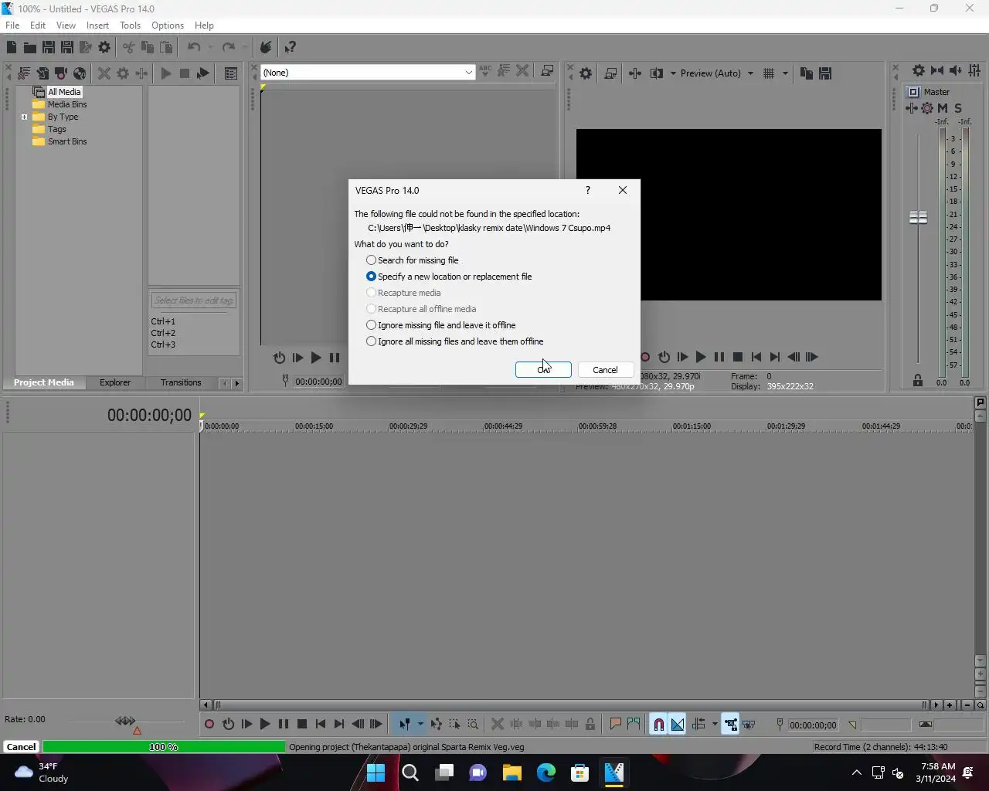This screenshot has height=791, width=989.
Task: Click the Undo arrow icon
Action: 194,48
